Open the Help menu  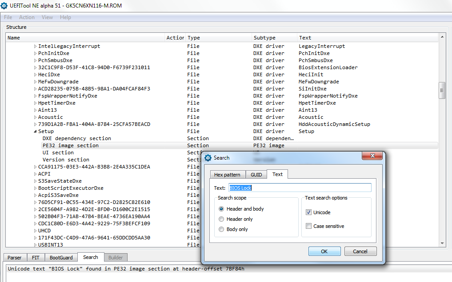pyautogui.click(x=65, y=17)
